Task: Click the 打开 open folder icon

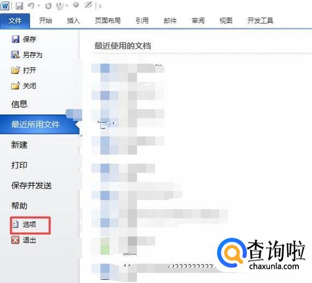Action: (x=15, y=70)
